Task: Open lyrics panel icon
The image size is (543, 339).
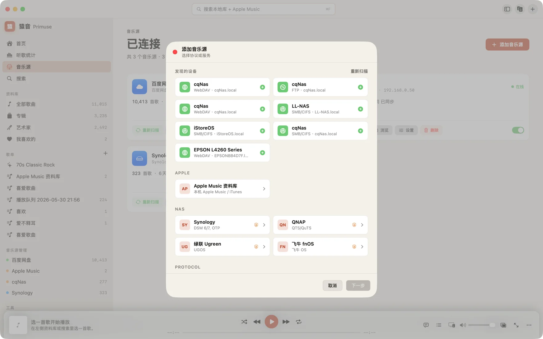Action: pyautogui.click(x=426, y=325)
